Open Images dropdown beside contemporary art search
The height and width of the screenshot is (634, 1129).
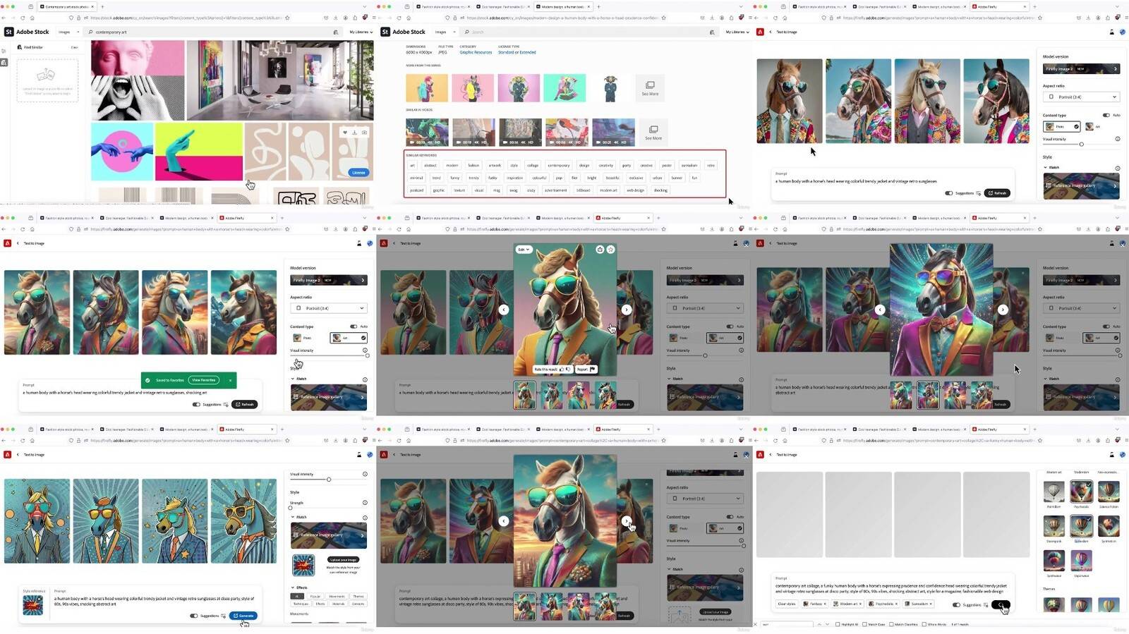coord(68,32)
